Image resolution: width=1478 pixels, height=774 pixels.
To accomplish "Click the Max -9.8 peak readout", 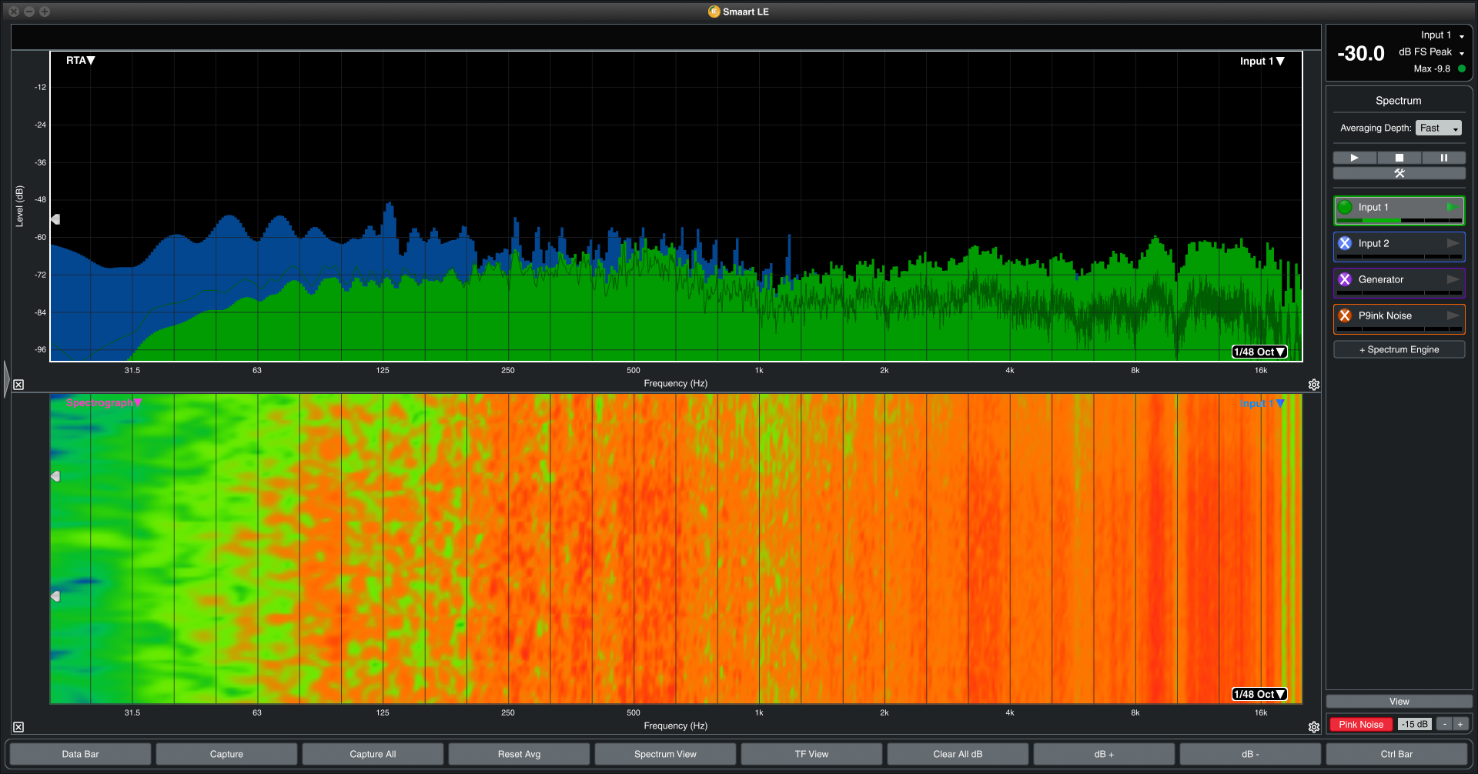I will pos(1432,68).
